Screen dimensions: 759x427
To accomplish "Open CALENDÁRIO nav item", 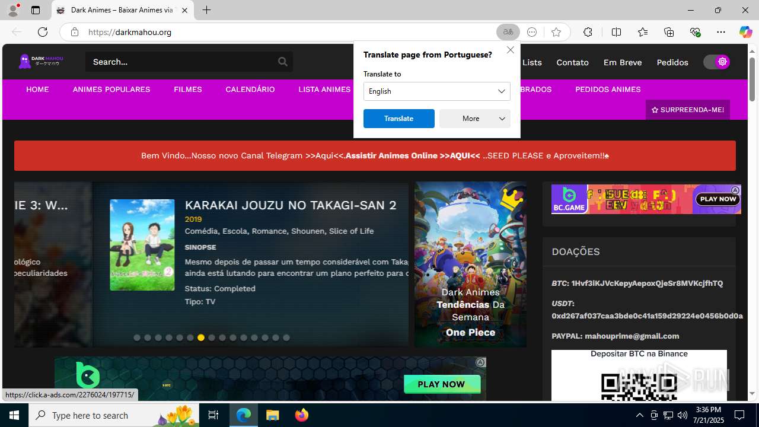I will pos(250,90).
